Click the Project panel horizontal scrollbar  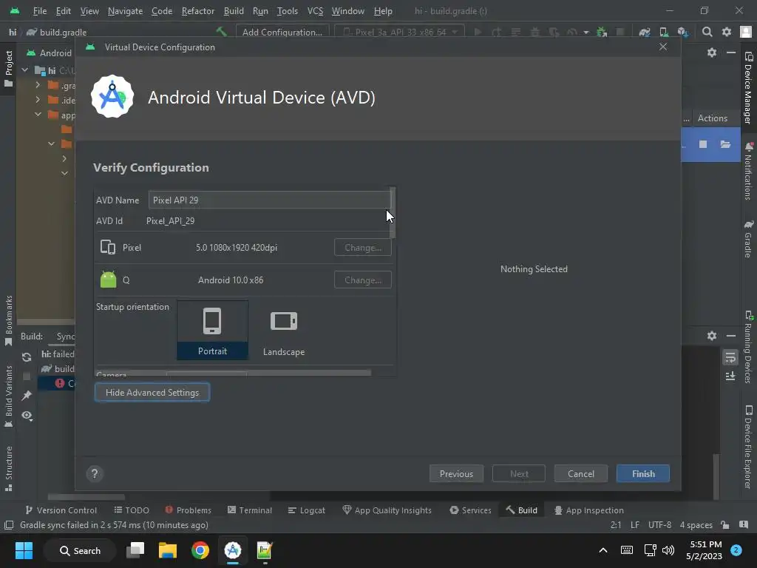46,322
